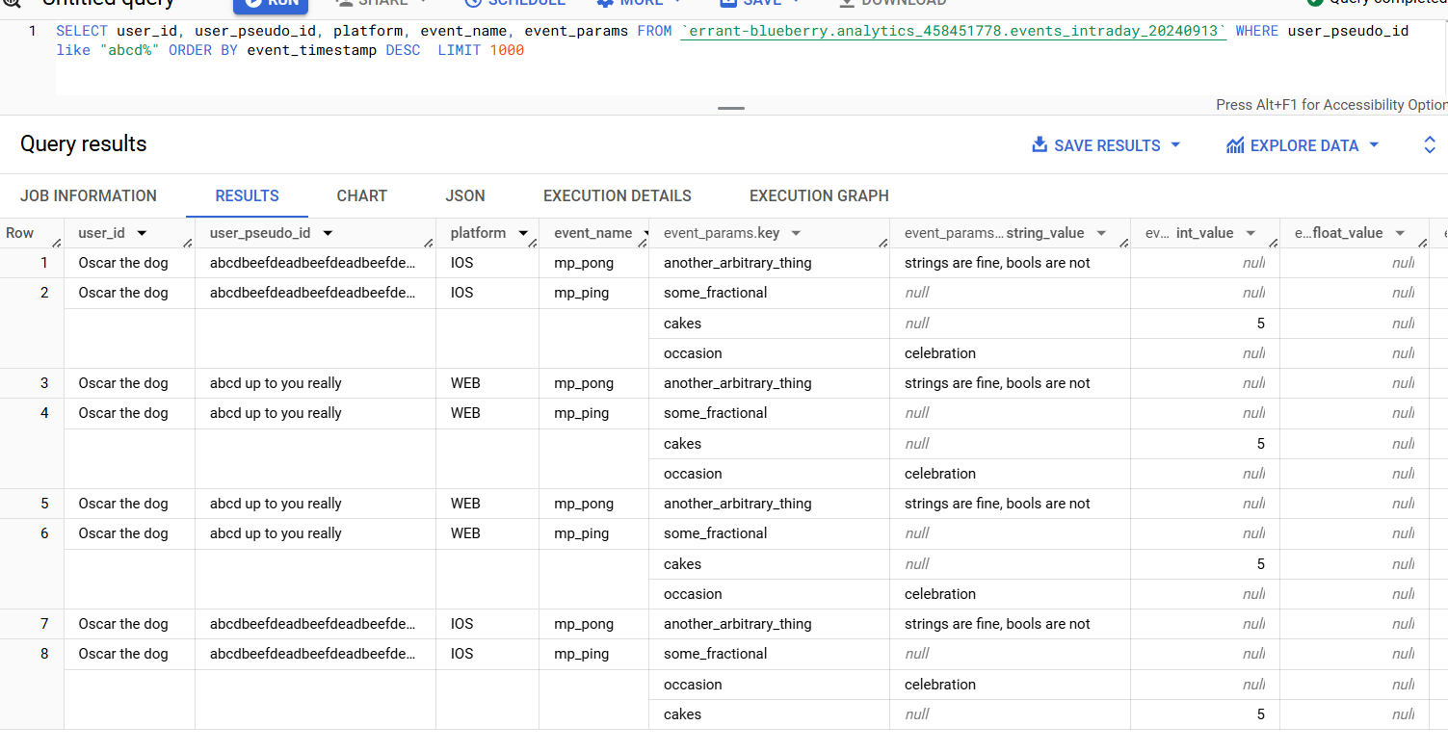
Task: Click the IOS platform cell in row 7
Action: coord(461,624)
